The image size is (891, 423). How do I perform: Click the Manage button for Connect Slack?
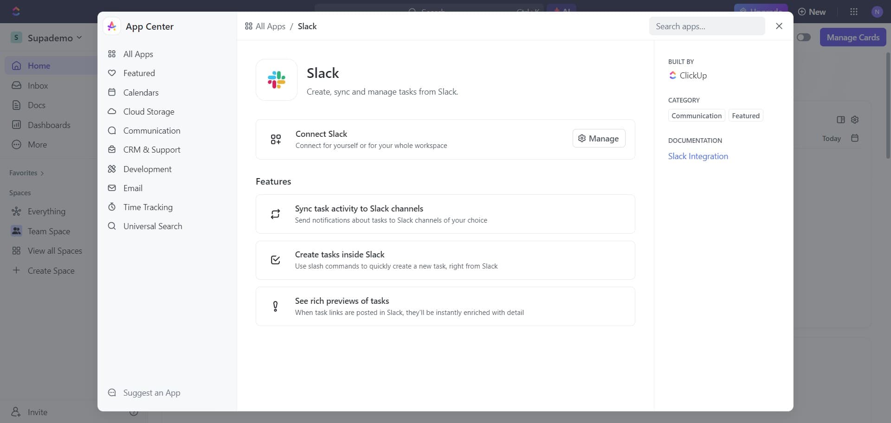[599, 138]
